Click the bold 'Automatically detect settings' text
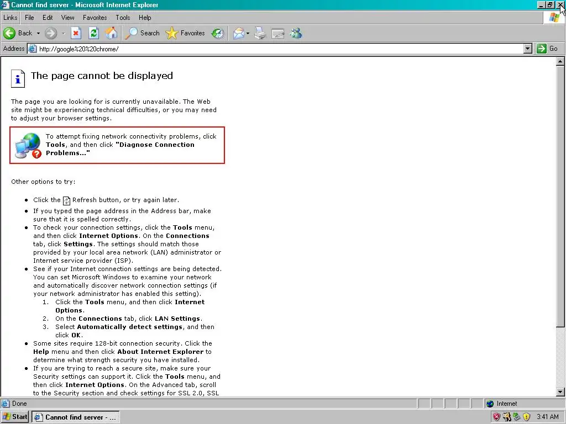The height and width of the screenshot is (424, 566). (x=129, y=327)
